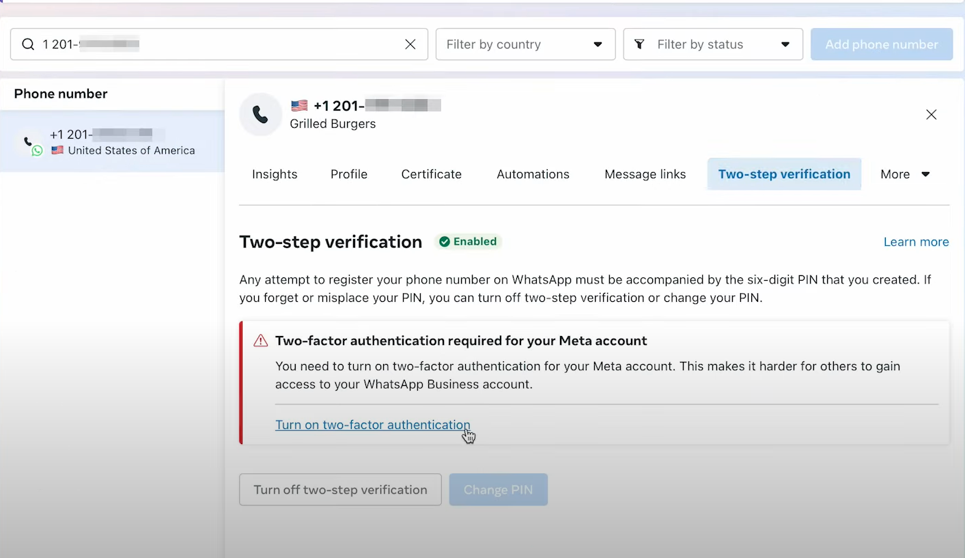This screenshot has width=965, height=558.
Task: Open the Certificate tab
Action: 431,174
